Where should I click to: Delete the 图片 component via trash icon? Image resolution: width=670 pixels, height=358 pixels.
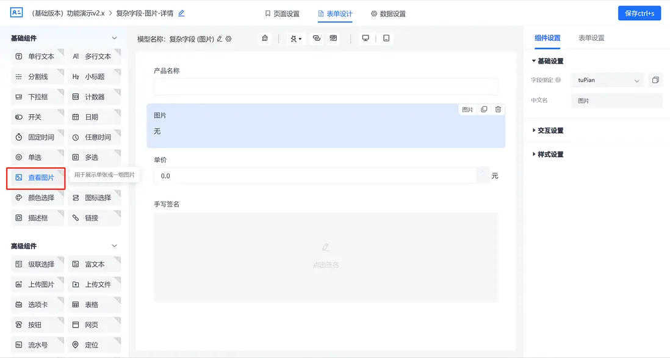tap(498, 109)
